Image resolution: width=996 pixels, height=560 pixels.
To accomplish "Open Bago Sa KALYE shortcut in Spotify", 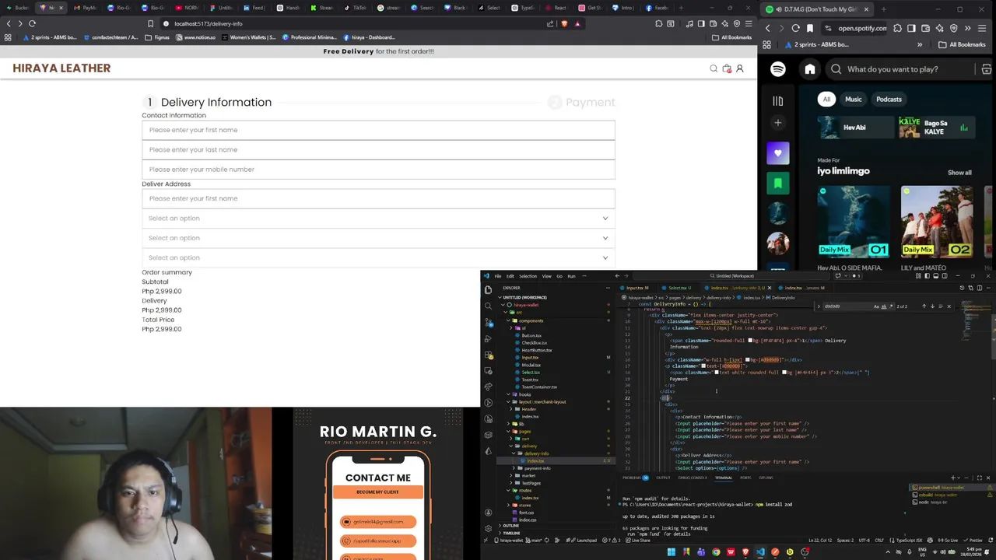I will (x=935, y=128).
